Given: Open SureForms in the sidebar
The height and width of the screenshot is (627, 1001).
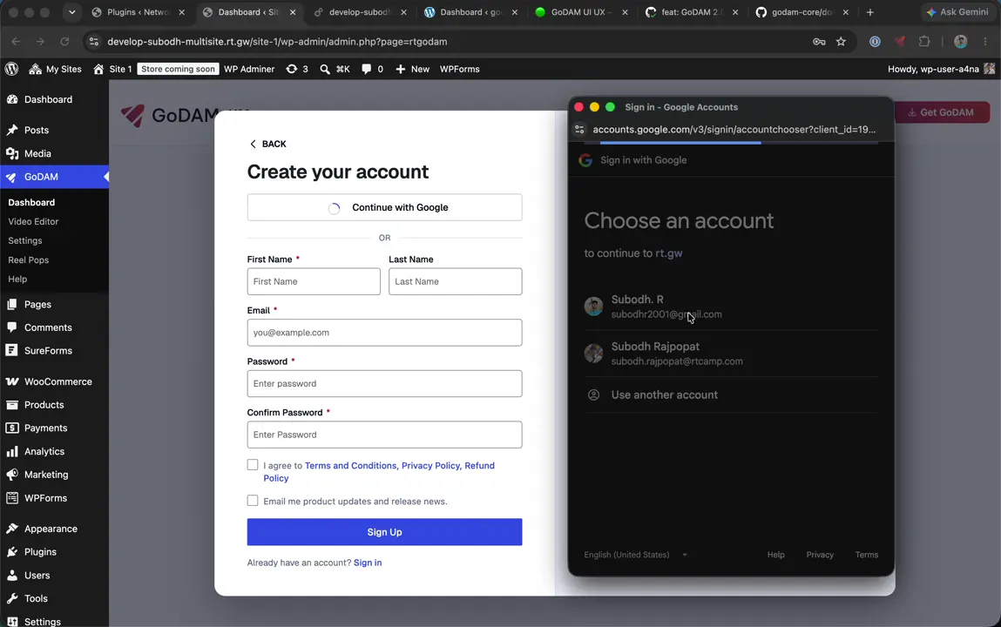Looking at the screenshot, I should (48, 351).
